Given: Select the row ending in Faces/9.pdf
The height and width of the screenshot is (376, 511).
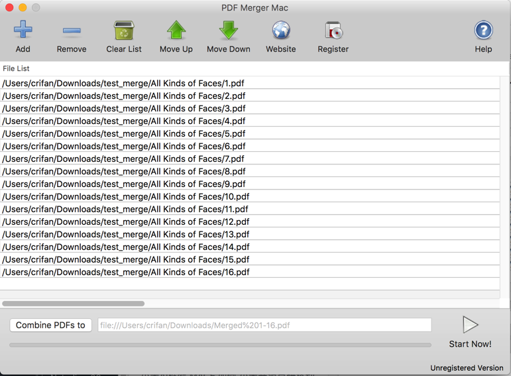Looking at the screenshot, I should (250, 184).
